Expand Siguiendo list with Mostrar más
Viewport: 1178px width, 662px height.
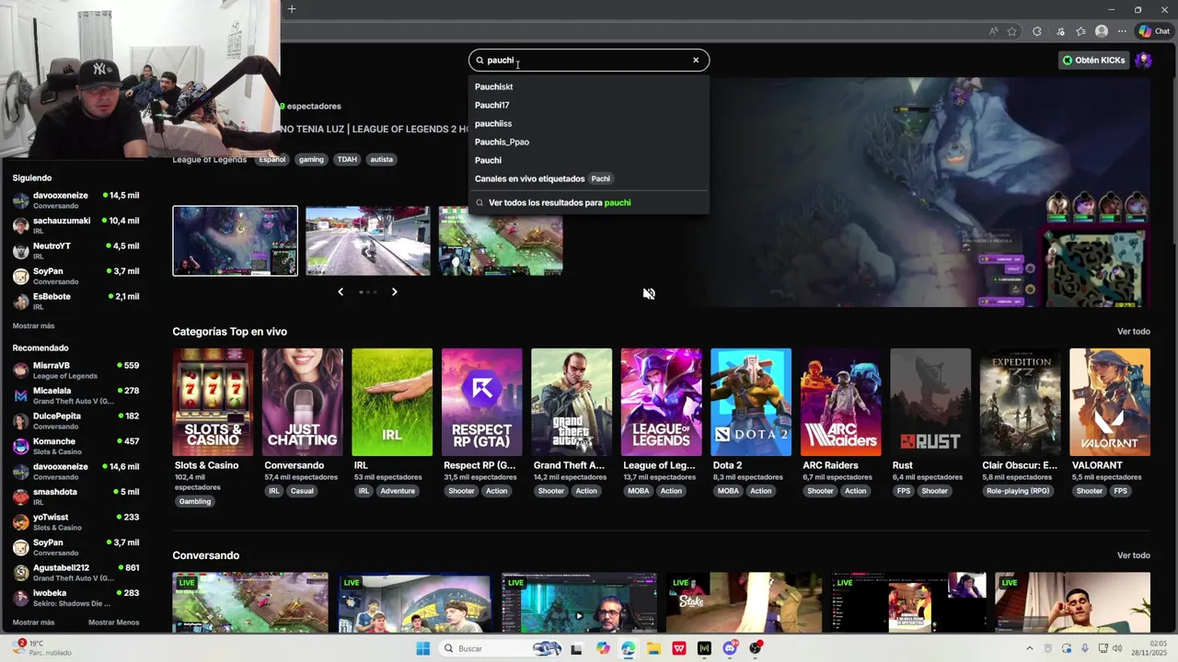tap(33, 325)
